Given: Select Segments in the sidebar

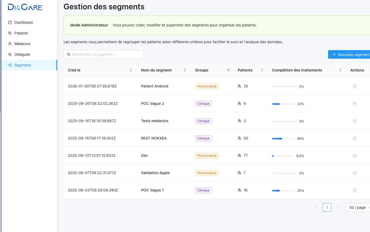Looking at the screenshot, I should pyautogui.click(x=29, y=65).
